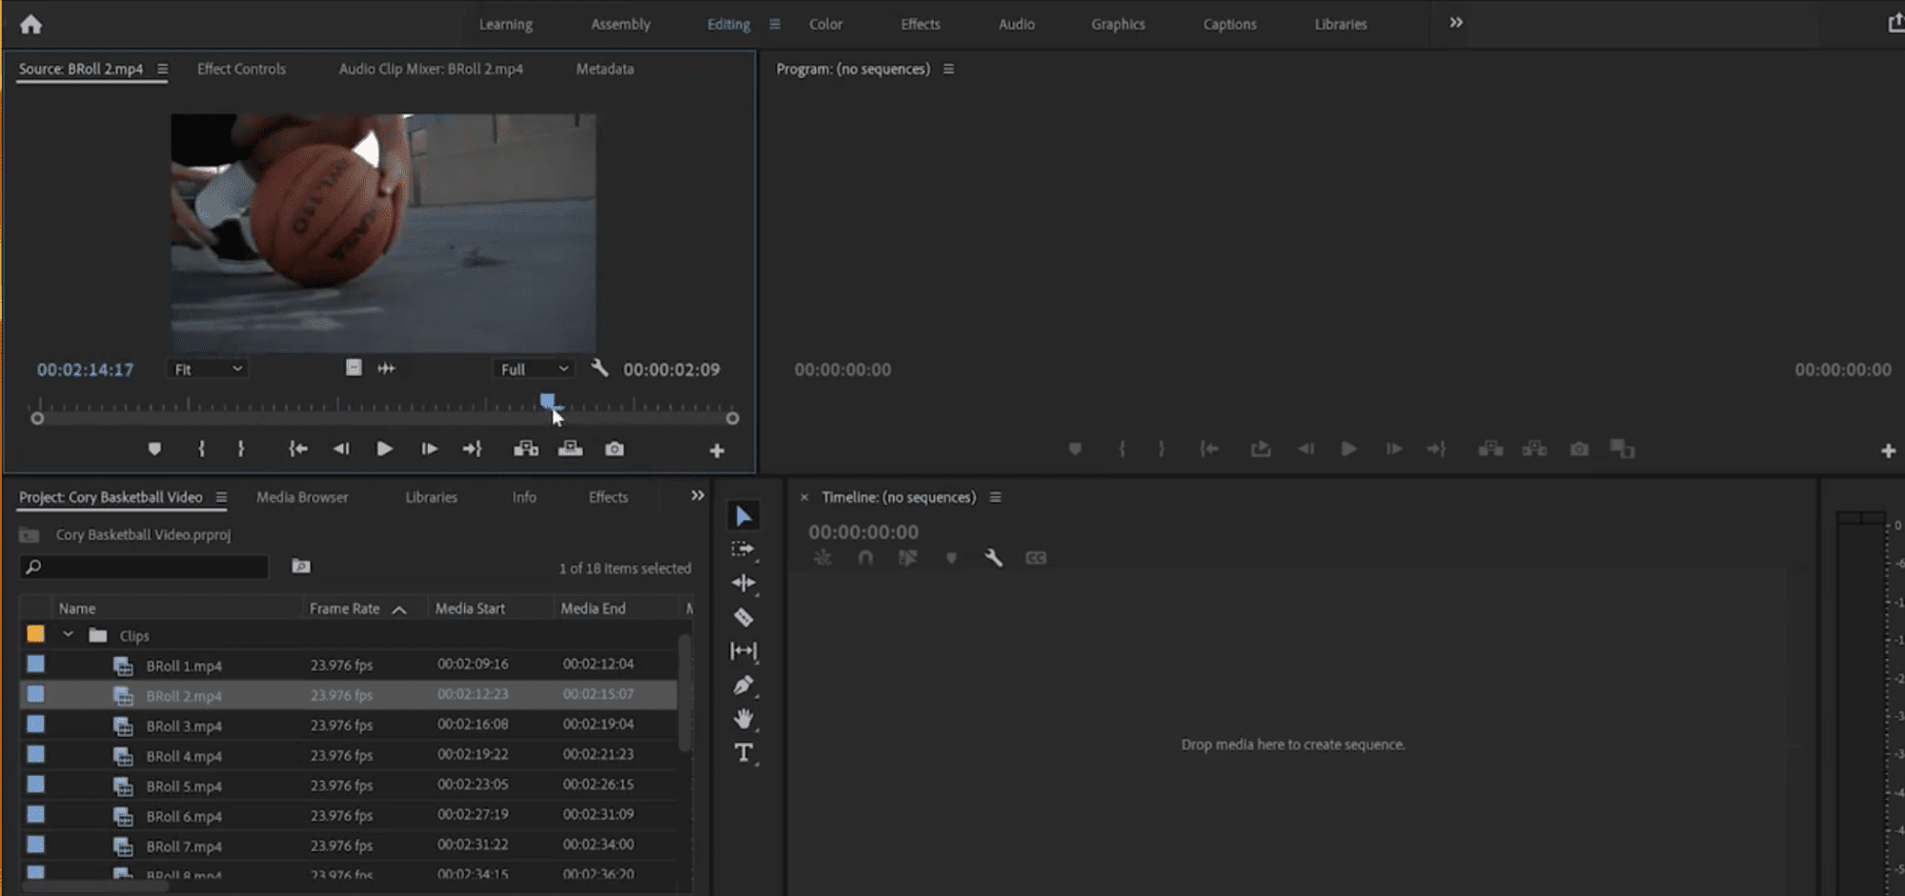Screen dimensions: 1905x896
Task: Click Export Frame camera icon in Source monitor
Action: coord(615,448)
